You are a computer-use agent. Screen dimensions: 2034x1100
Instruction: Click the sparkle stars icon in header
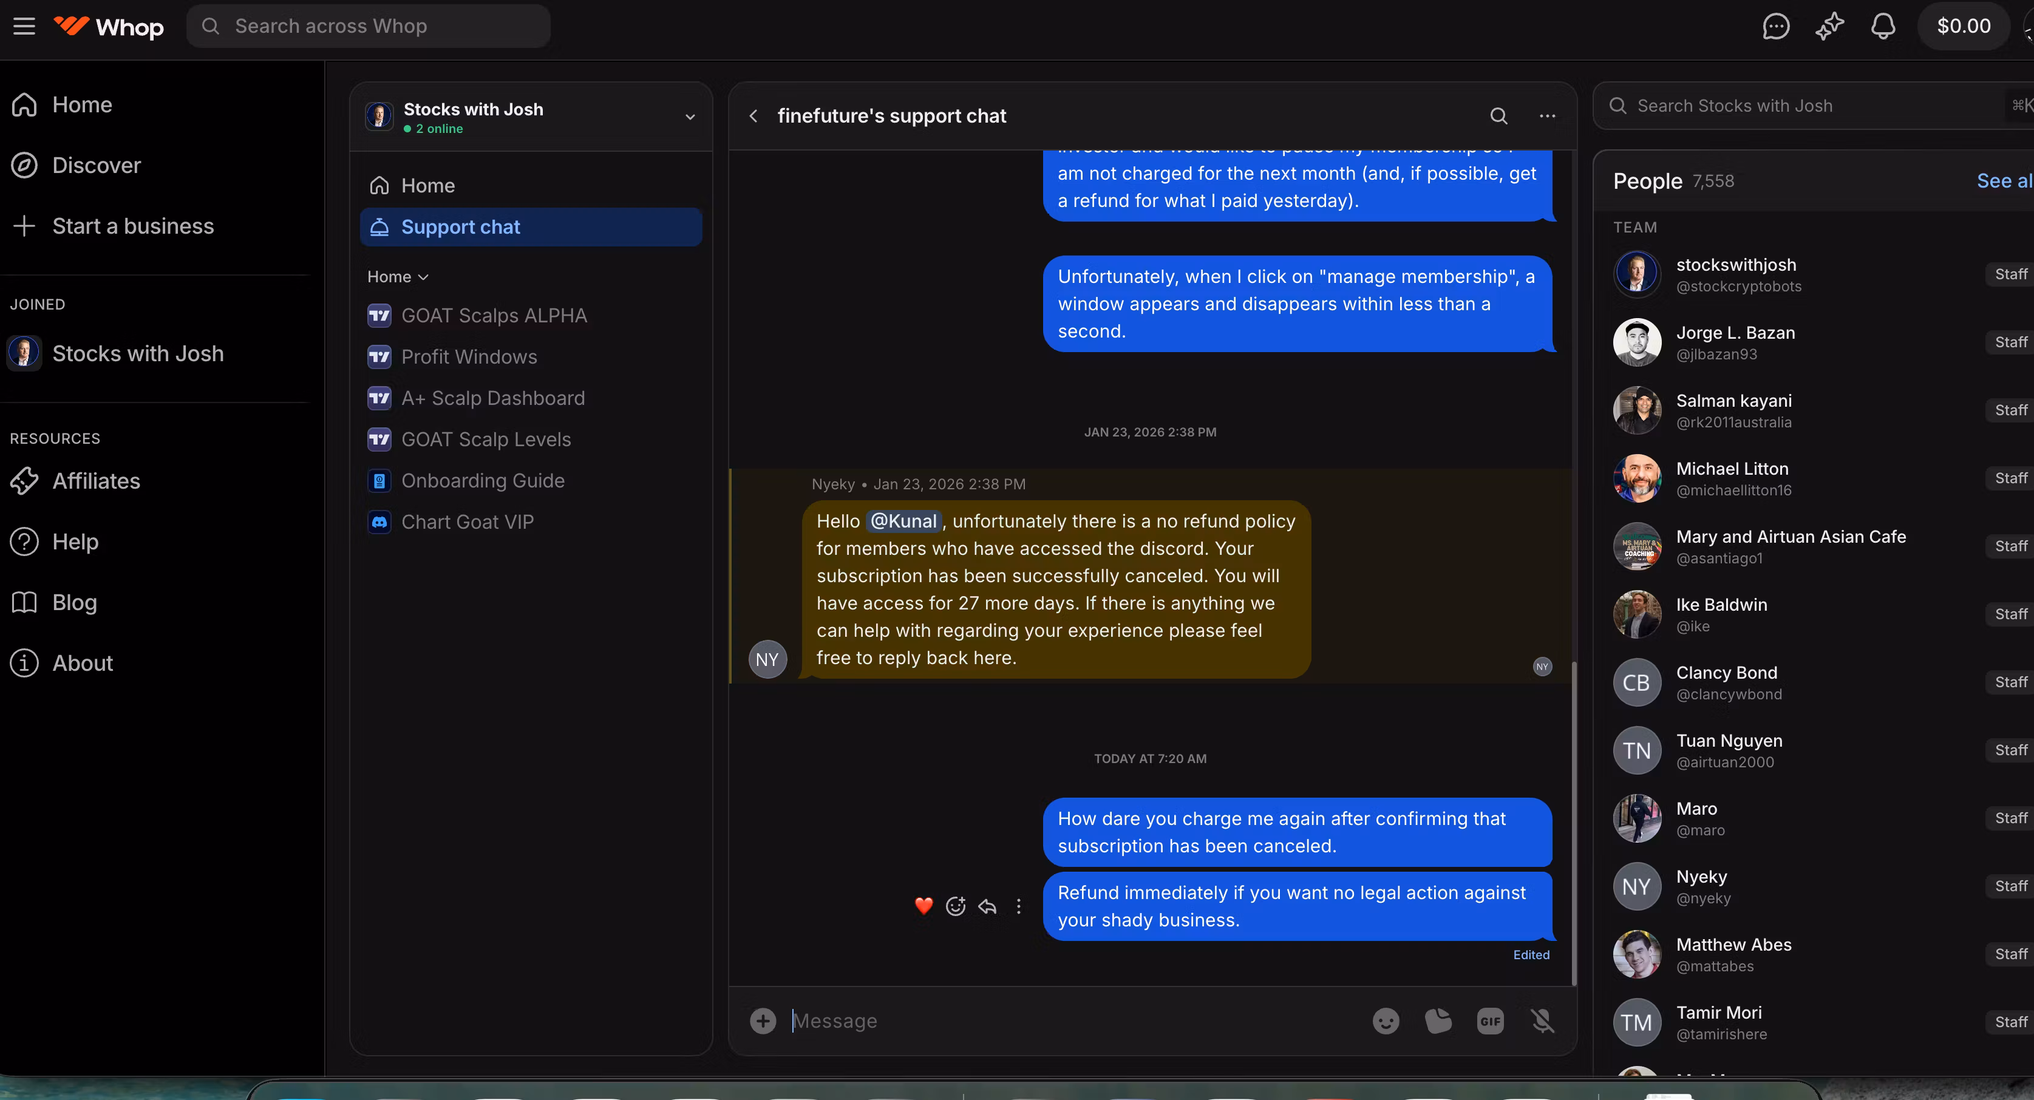point(1829,26)
